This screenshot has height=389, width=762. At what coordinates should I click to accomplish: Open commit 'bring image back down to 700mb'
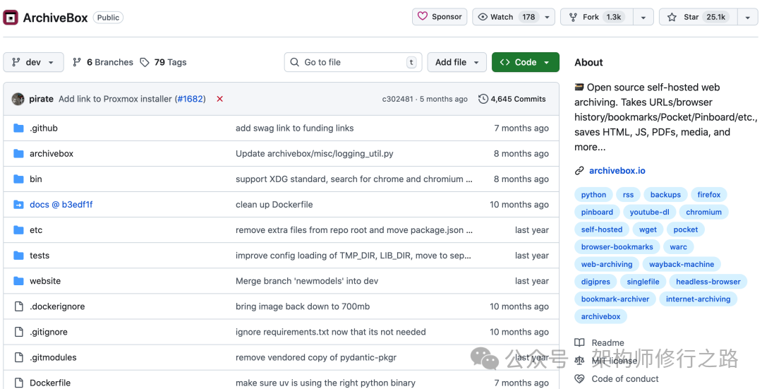pyautogui.click(x=303, y=306)
